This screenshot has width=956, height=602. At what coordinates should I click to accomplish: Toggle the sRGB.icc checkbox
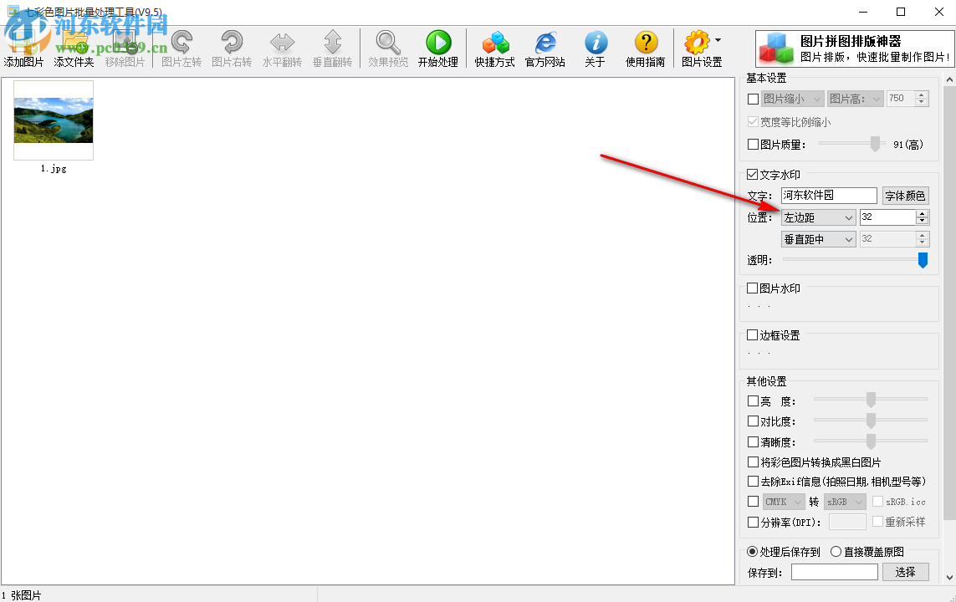click(x=878, y=502)
